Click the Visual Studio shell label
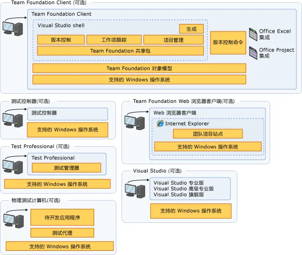The image size is (302, 255). [61, 25]
